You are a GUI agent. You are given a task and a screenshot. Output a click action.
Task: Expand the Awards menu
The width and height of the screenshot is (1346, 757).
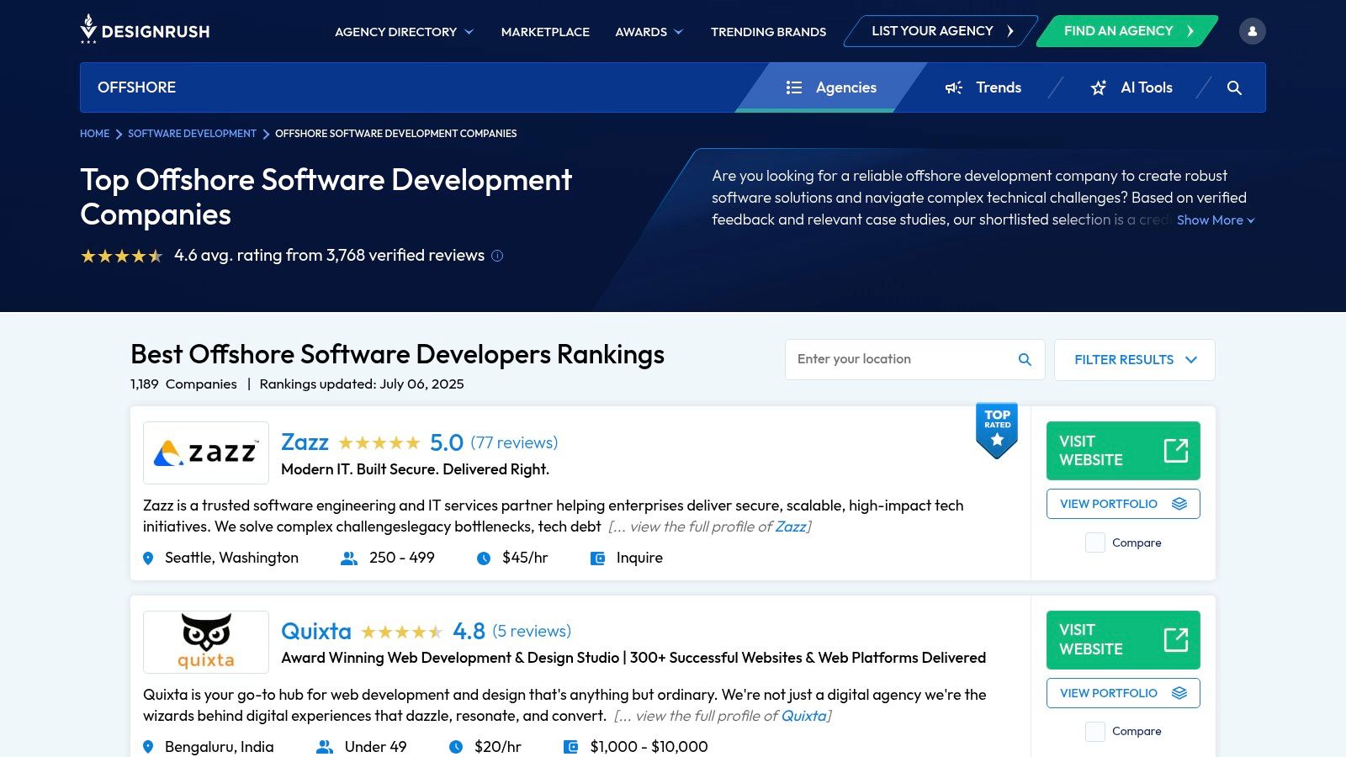tap(649, 32)
